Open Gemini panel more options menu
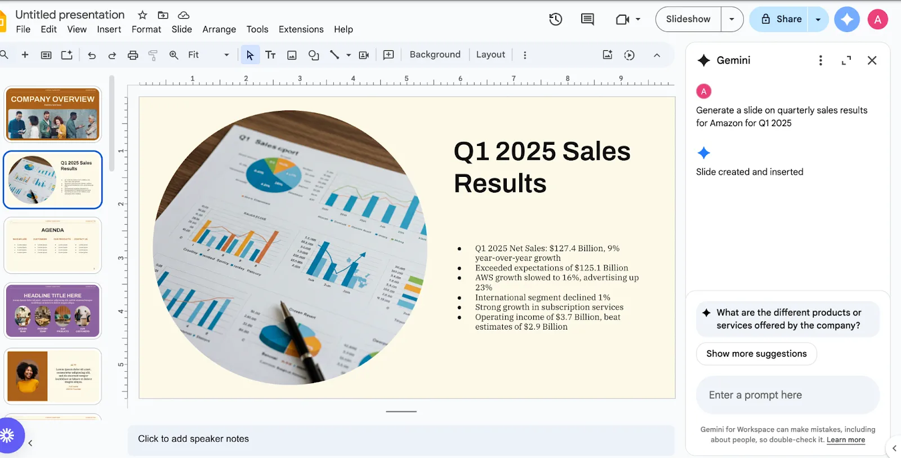Viewport: 901px width, 458px height. point(820,60)
